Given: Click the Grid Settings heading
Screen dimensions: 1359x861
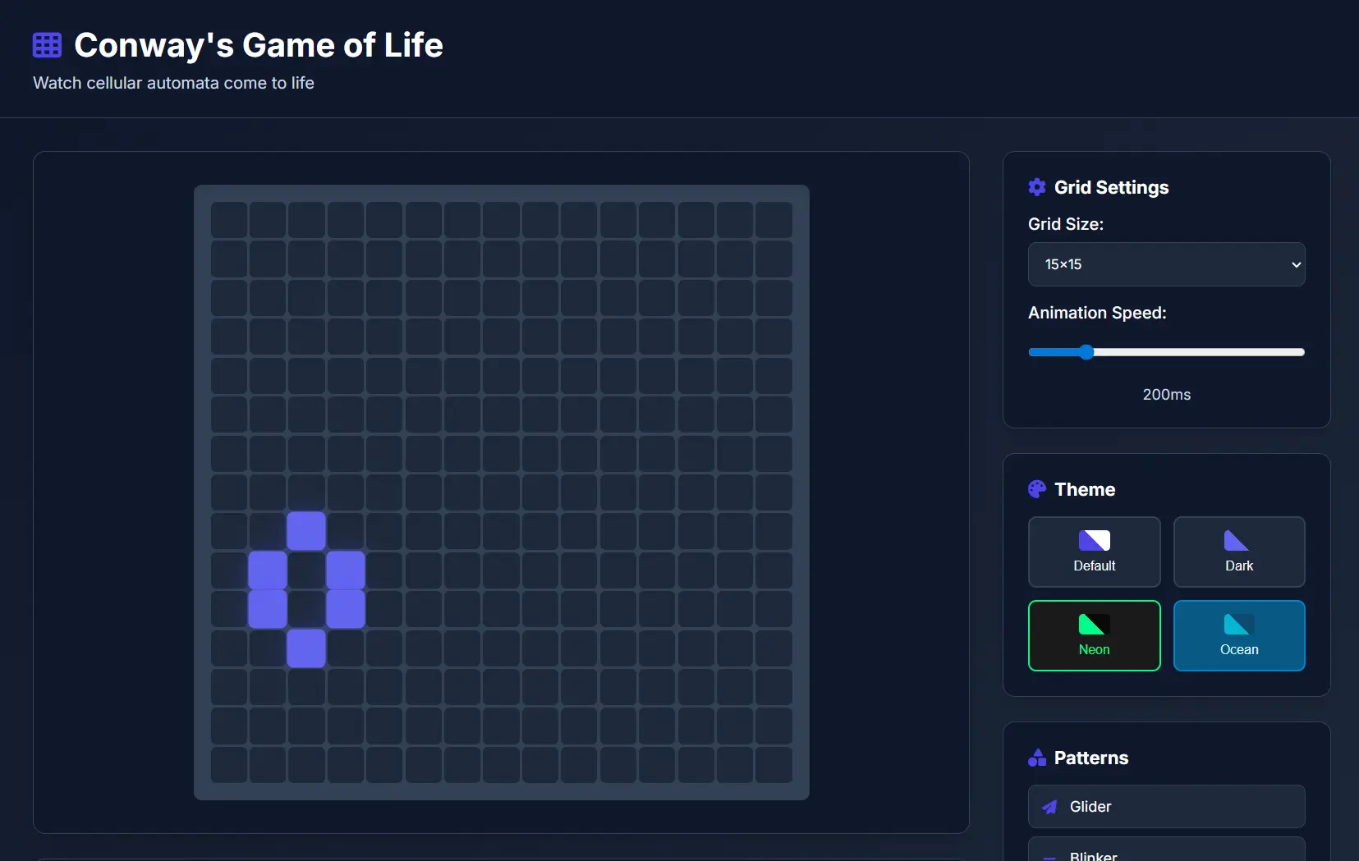Looking at the screenshot, I should point(1111,187).
